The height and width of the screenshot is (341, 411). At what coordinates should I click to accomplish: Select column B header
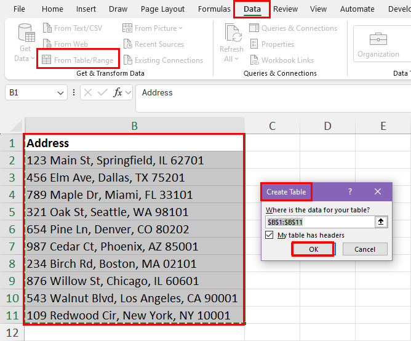click(x=135, y=126)
